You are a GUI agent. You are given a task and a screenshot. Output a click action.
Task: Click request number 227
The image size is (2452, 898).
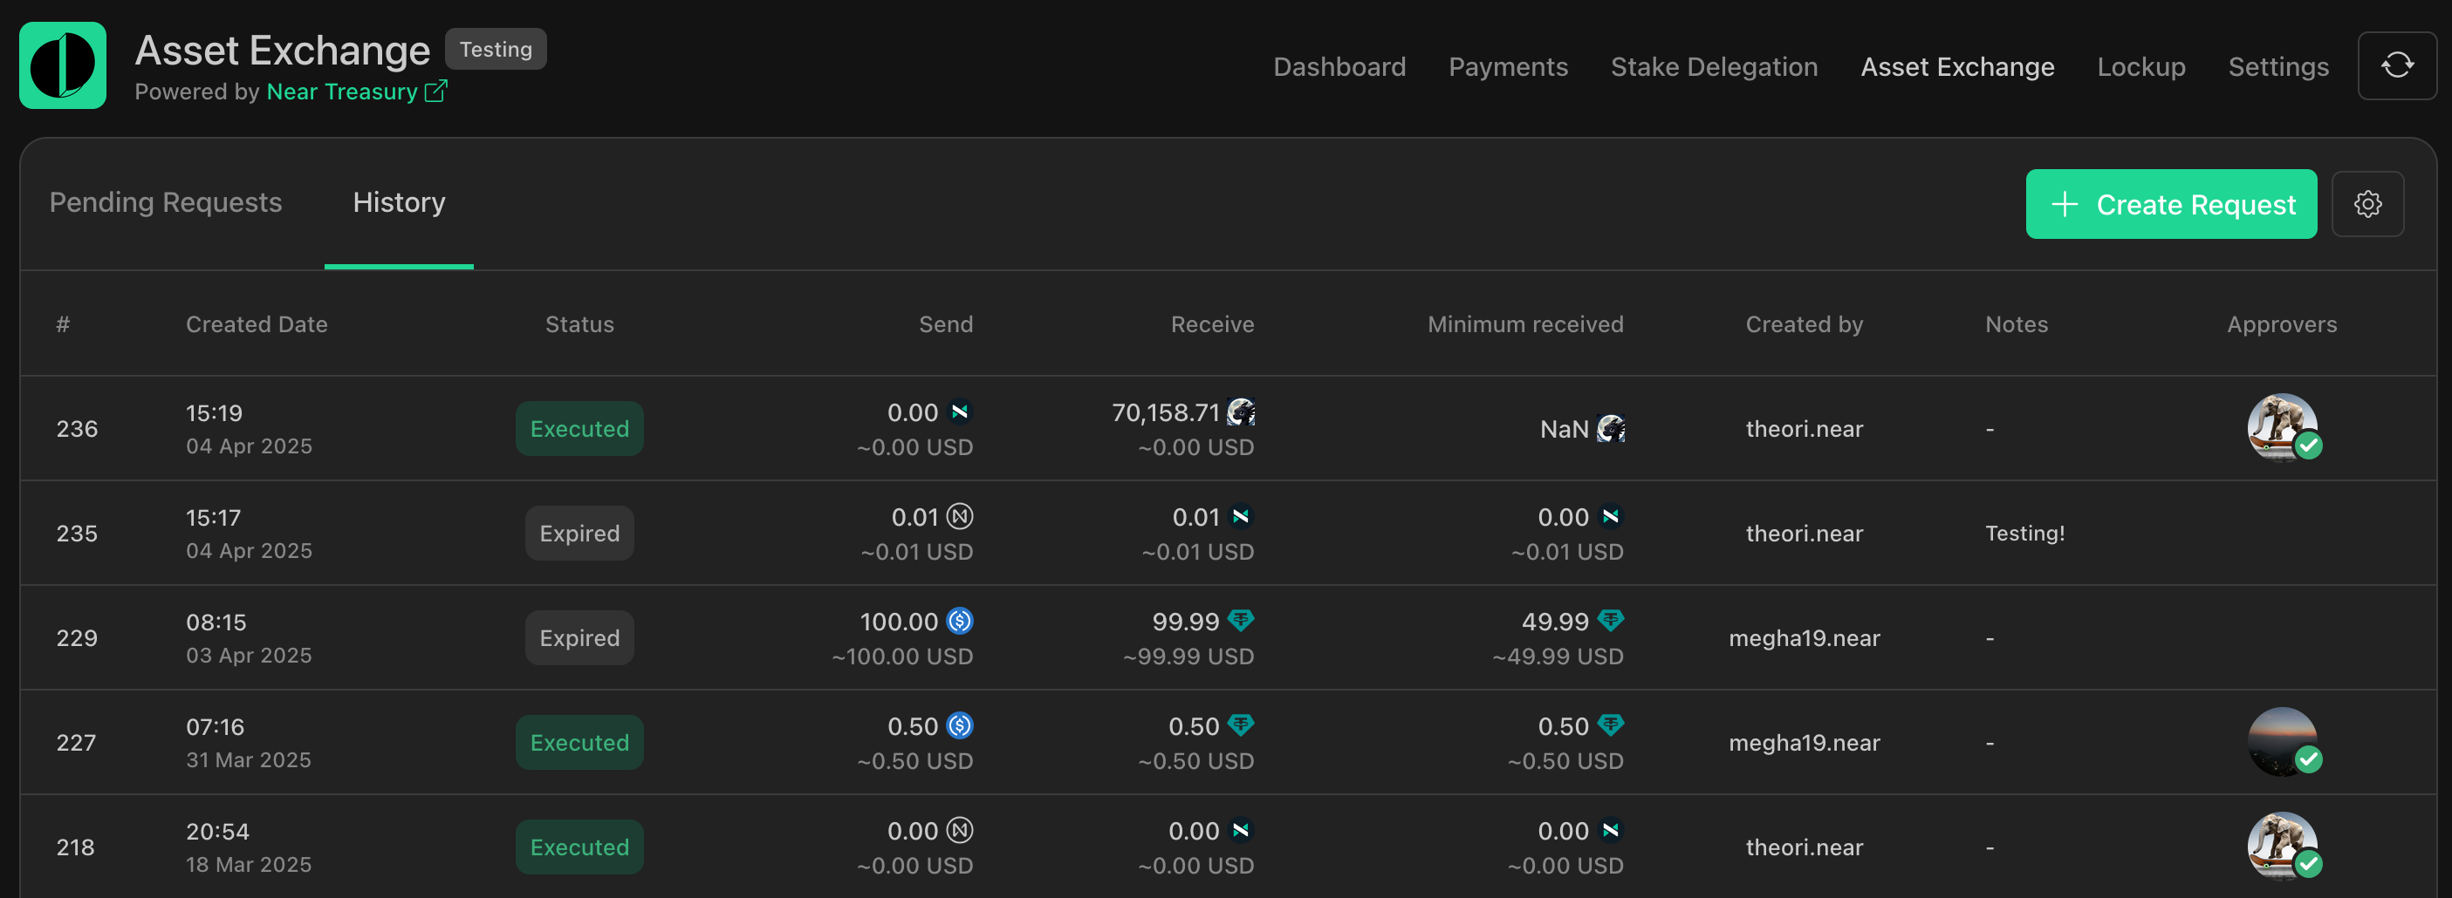coord(76,743)
